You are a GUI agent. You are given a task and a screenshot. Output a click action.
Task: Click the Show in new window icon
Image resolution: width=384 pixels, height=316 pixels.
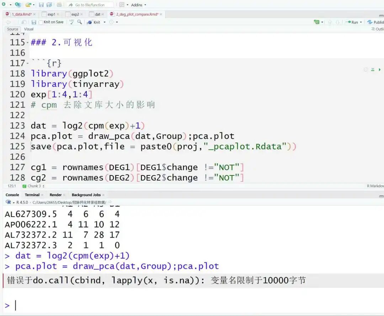tap(24, 22)
